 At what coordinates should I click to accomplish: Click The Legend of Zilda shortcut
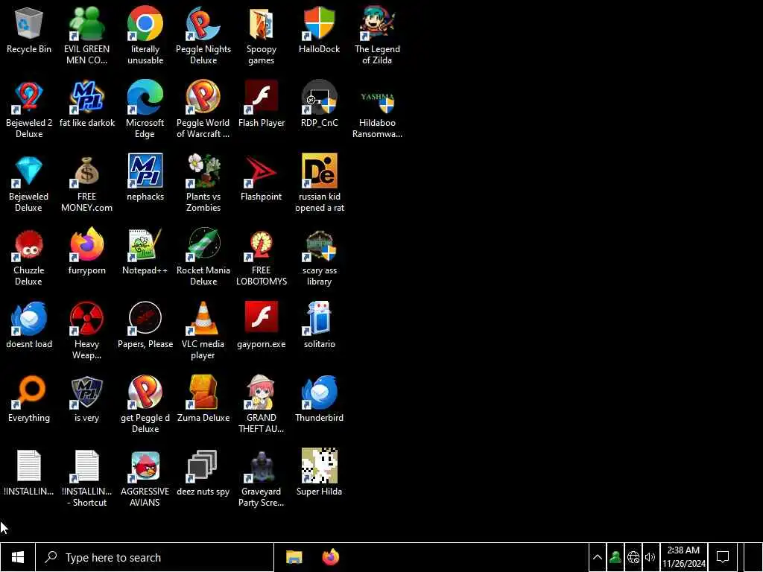click(377, 24)
